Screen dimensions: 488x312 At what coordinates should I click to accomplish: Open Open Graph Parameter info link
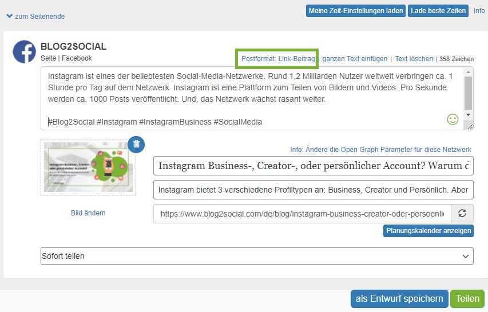point(380,150)
